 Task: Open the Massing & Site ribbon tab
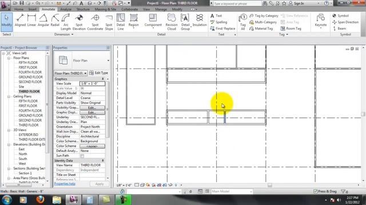click(105, 9)
